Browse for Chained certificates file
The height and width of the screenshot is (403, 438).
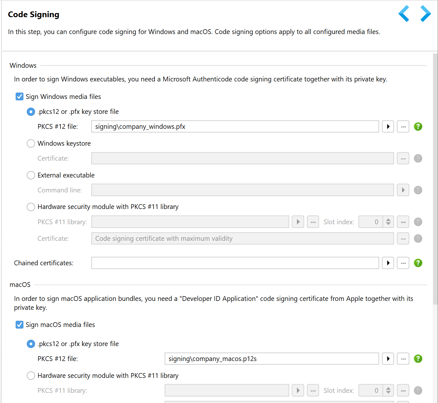403,263
